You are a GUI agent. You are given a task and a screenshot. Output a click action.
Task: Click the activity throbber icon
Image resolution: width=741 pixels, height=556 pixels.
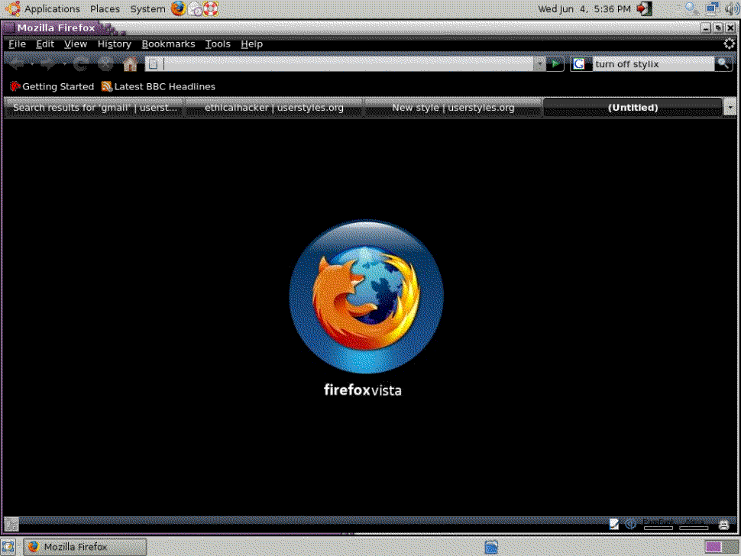coord(730,44)
